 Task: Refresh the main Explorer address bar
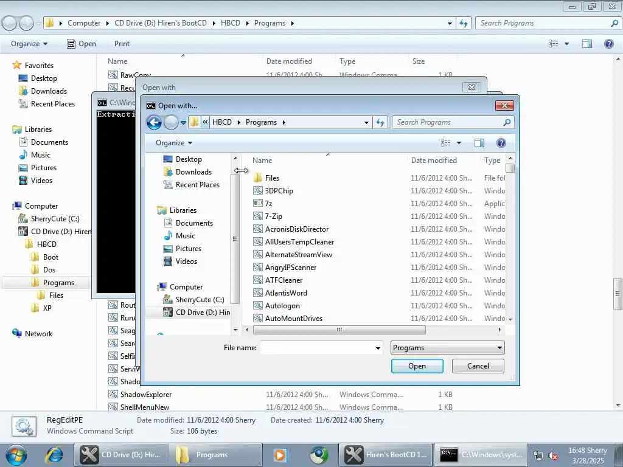pos(464,24)
